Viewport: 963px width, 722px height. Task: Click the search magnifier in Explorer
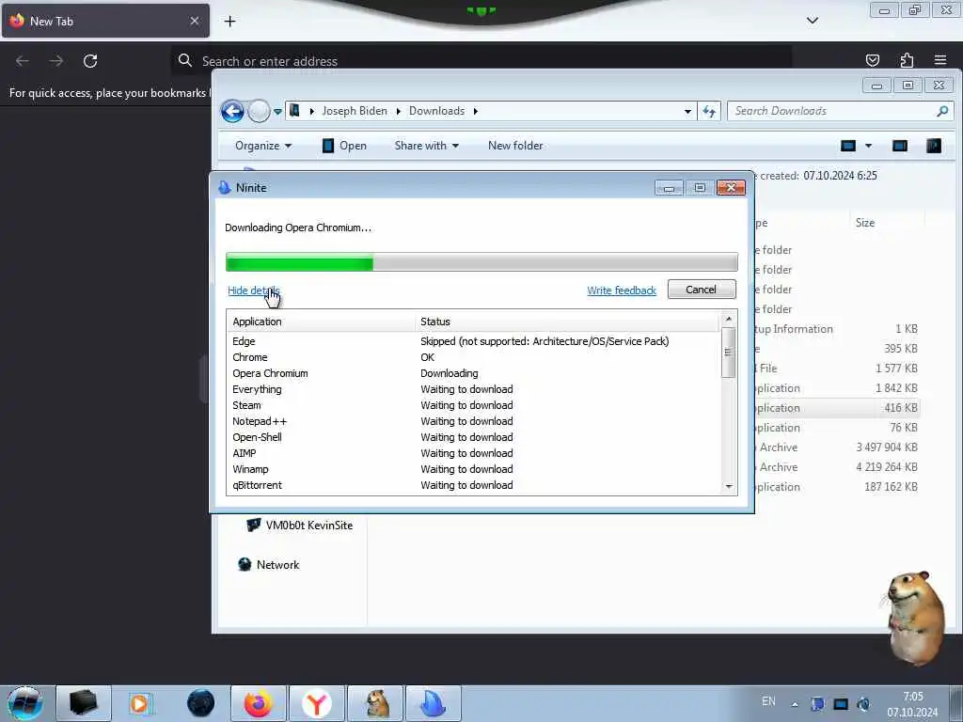tap(942, 111)
